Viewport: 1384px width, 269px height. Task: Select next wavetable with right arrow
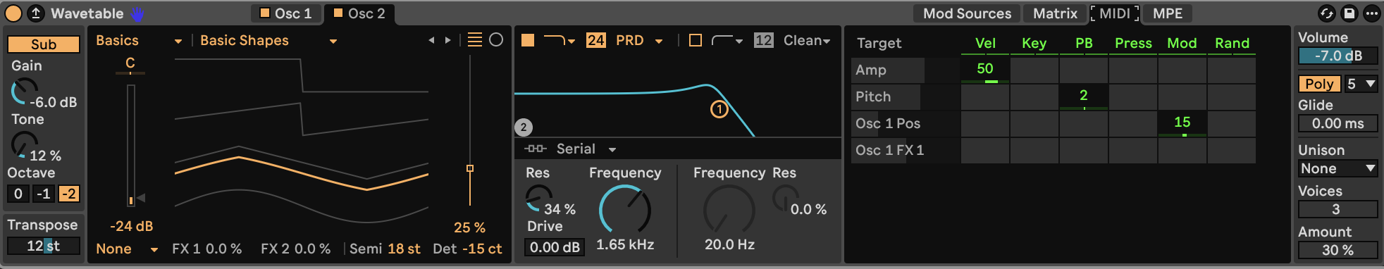pyautogui.click(x=447, y=41)
